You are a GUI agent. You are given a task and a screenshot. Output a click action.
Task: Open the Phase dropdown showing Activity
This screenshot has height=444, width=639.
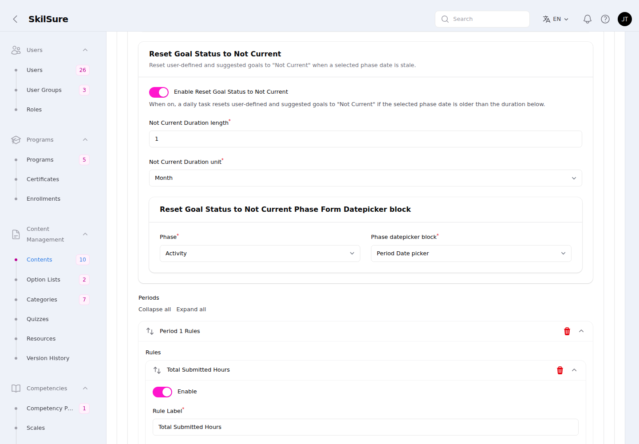pyautogui.click(x=260, y=254)
